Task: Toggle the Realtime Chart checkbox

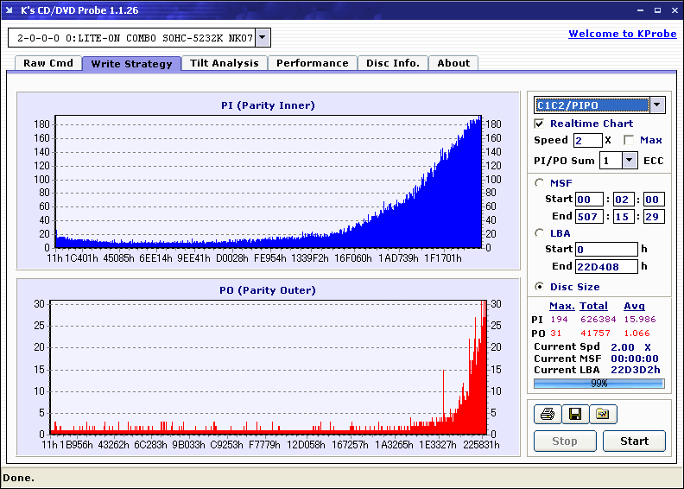Action: tap(539, 124)
